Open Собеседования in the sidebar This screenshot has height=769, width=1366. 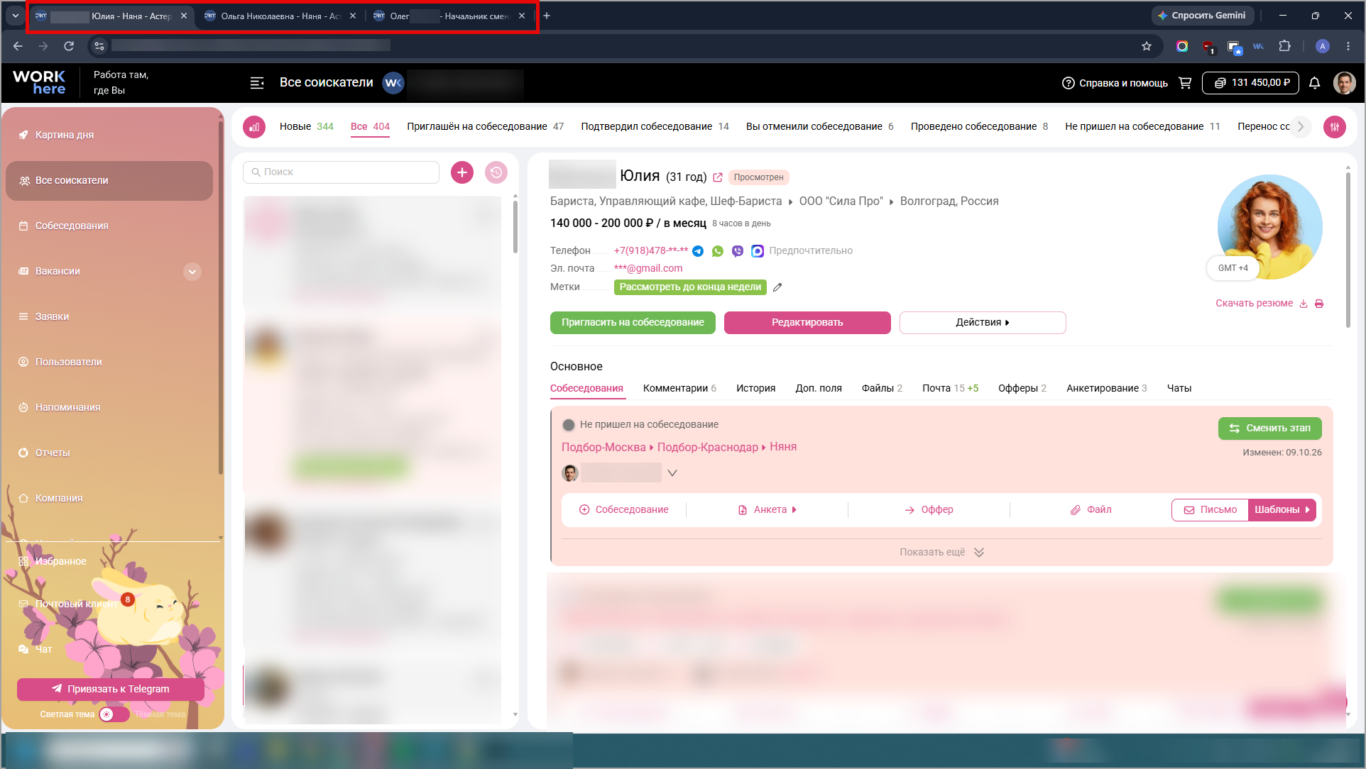point(72,226)
